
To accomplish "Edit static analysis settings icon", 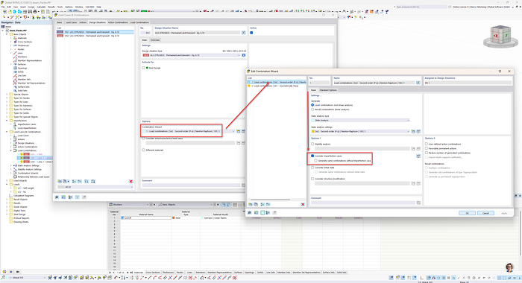I will [418, 131].
